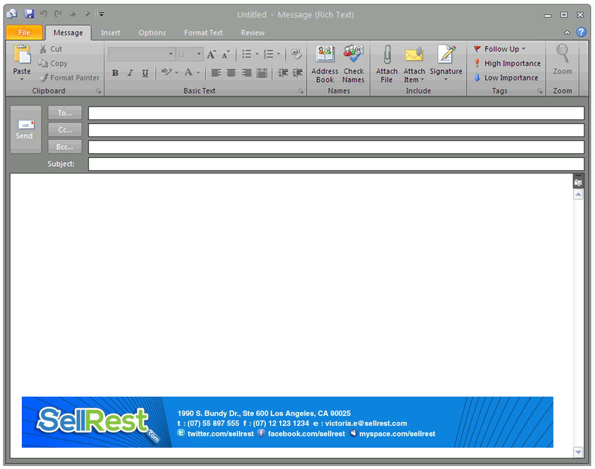Cut the selection with the scissors icon
The width and height of the screenshot is (595, 469).
(x=44, y=49)
